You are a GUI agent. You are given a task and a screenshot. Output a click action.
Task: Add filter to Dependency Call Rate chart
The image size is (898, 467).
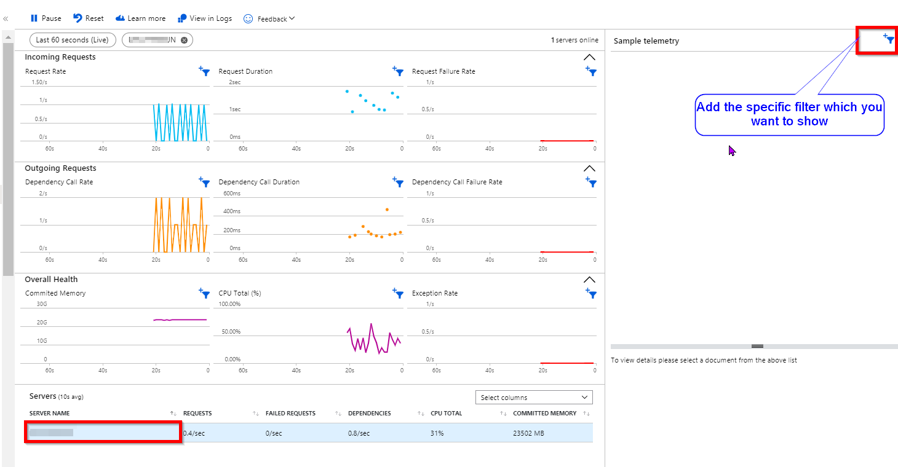pos(205,182)
